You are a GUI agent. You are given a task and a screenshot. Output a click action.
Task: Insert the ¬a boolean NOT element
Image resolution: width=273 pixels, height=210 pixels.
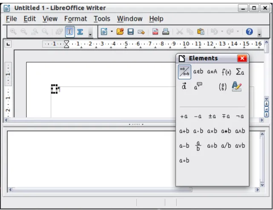pyautogui.click(x=240, y=116)
